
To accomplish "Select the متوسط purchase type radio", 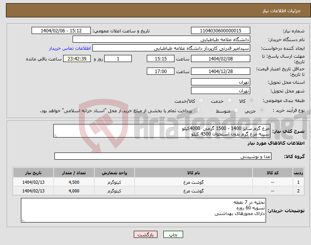I will tap(236, 110).
